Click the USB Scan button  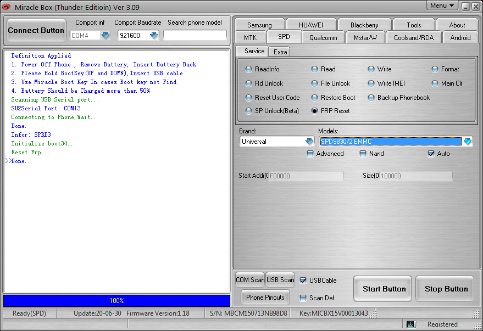pos(280,279)
